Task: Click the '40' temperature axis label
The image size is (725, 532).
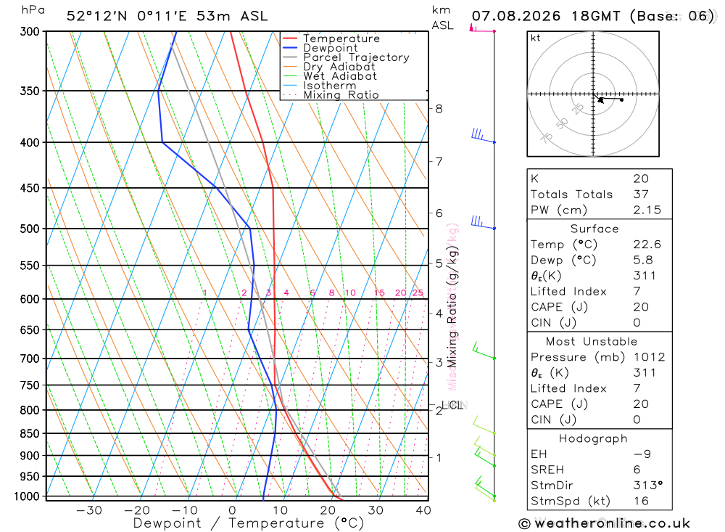Action: [x=423, y=510]
